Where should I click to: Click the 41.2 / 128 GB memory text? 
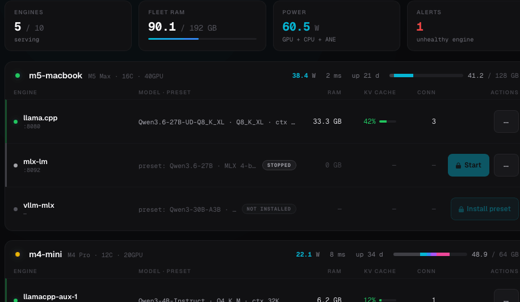[493, 75]
